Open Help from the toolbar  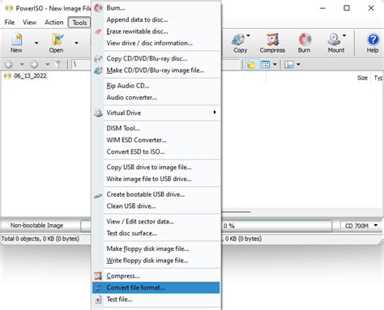click(x=373, y=43)
